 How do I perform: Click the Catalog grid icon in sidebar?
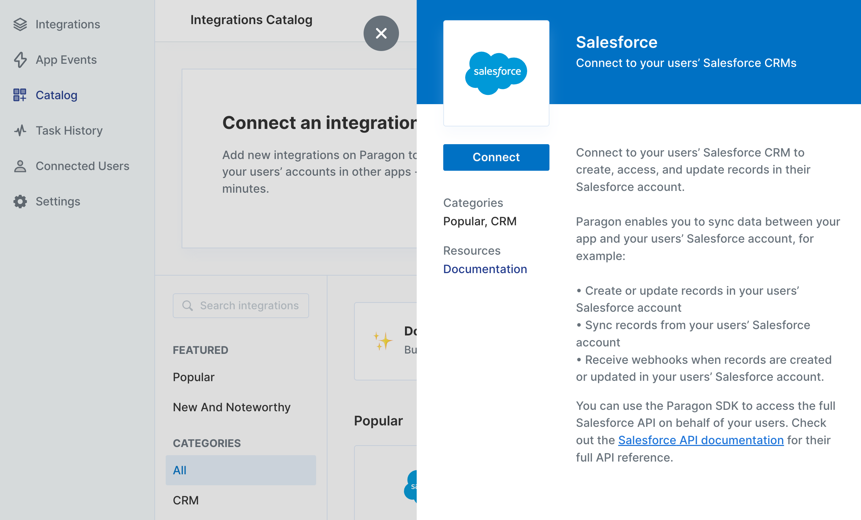coord(20,95)
